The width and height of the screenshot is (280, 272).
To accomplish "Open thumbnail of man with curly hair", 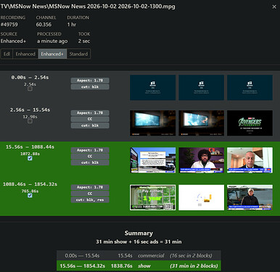I will click(x=202, y=160).
